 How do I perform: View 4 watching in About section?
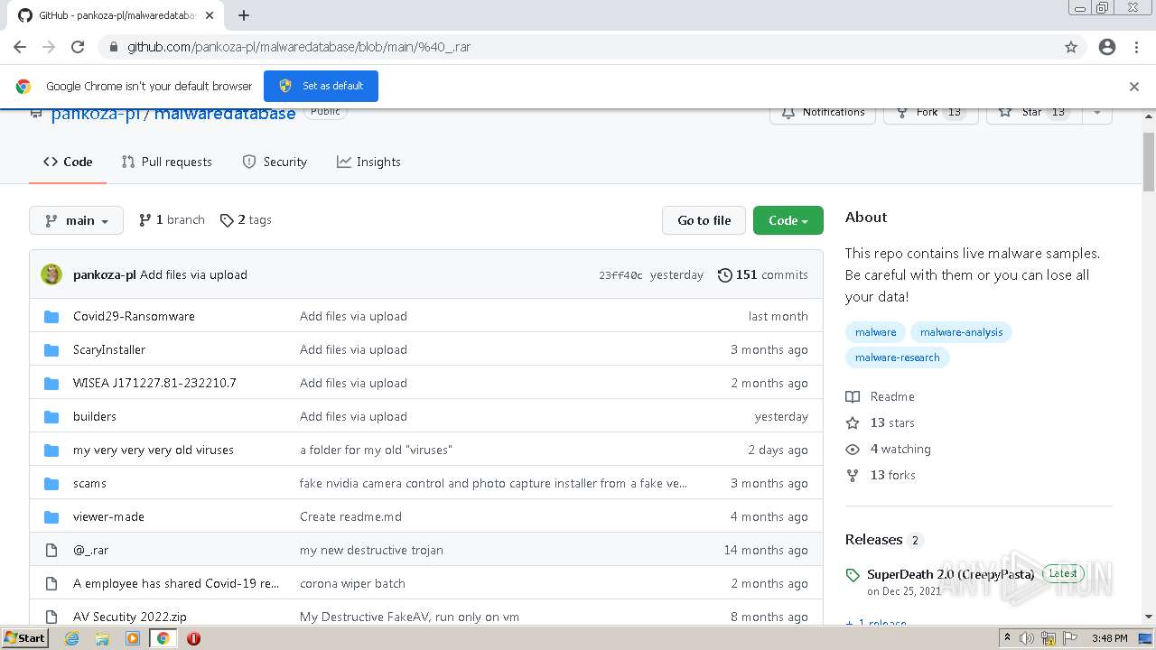[889, 449]
